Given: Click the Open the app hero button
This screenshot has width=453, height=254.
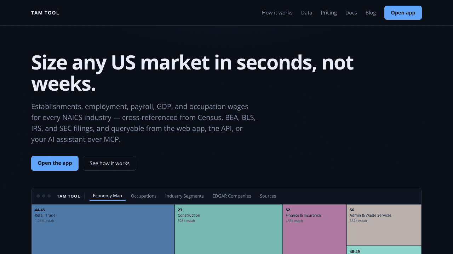Looking at the screenshot, I should (x=55, y=163).
